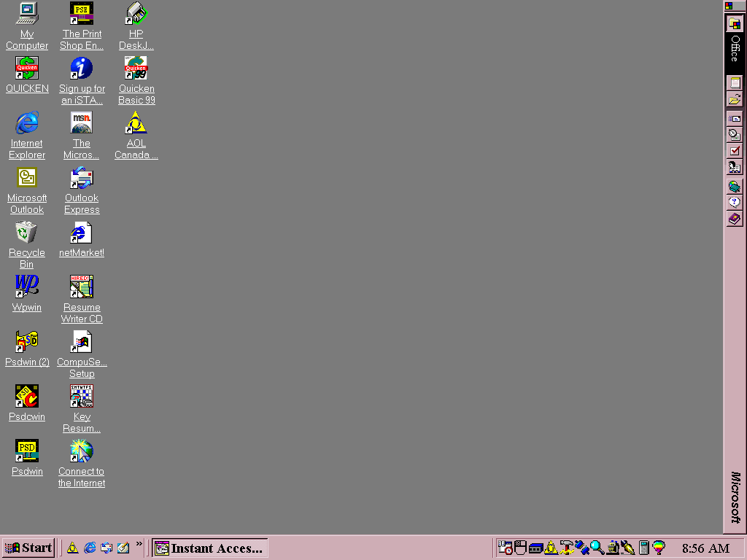Launch AOL from Quick Launch bar

pyautogui.click(x=72, y=548)
